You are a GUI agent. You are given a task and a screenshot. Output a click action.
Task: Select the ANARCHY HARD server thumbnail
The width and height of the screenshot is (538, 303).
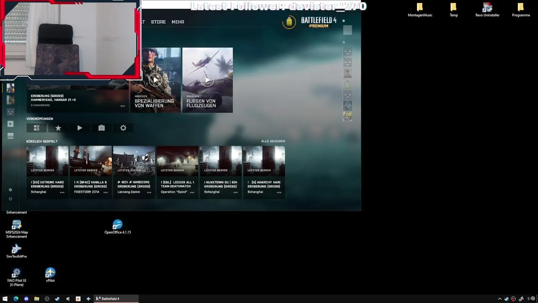point(264,161)
